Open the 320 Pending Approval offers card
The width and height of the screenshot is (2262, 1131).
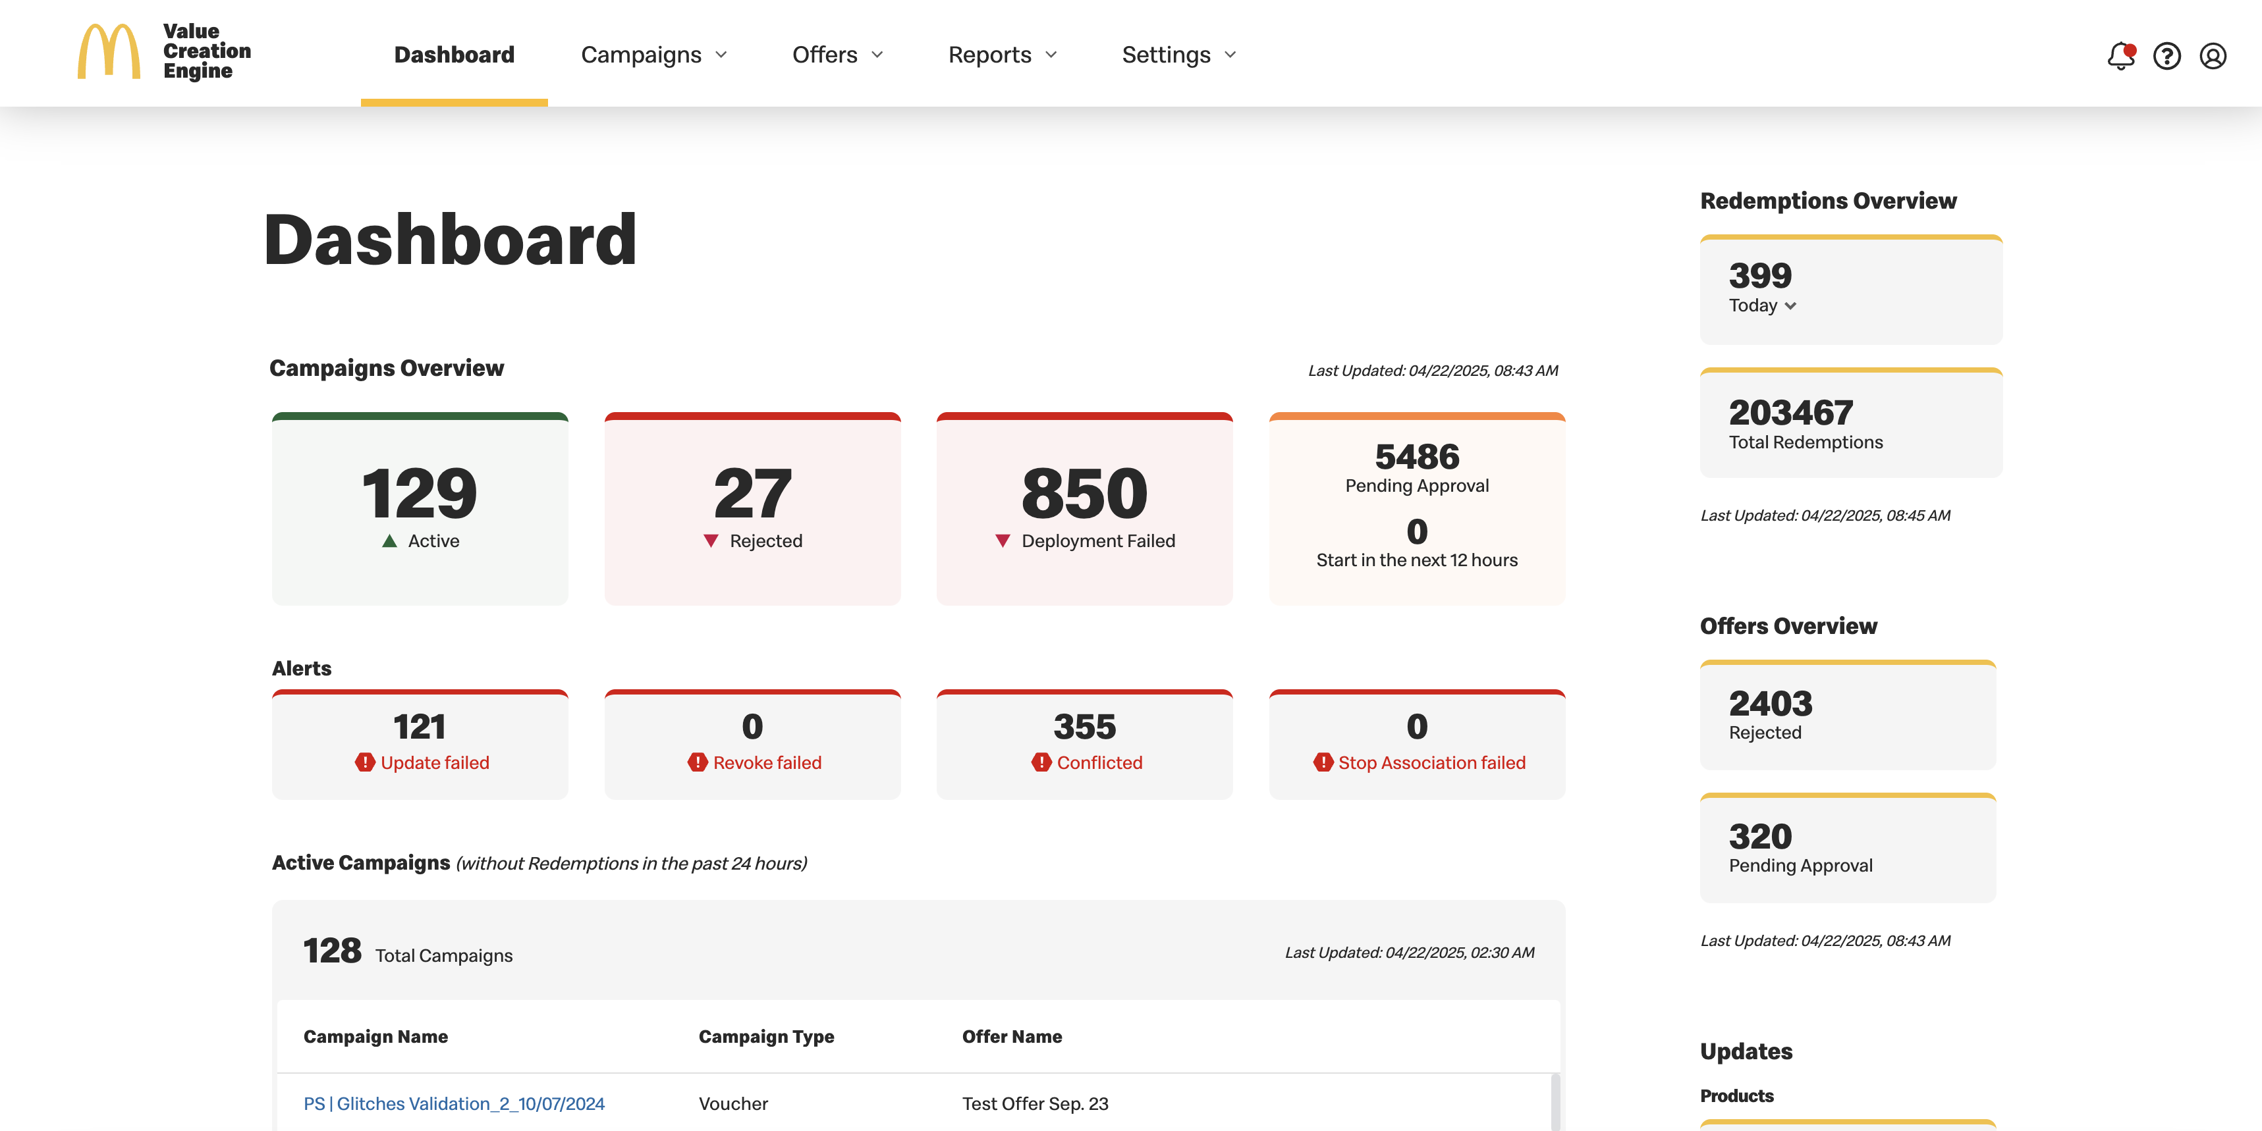(1848, 848)
